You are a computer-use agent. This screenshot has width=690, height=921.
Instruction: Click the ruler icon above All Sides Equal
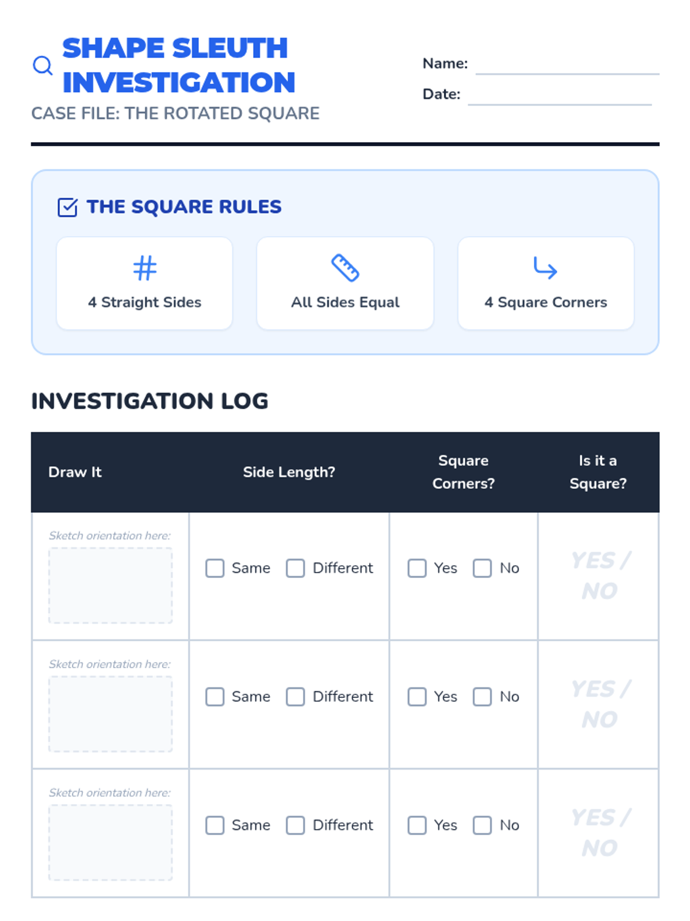[345, 268]
